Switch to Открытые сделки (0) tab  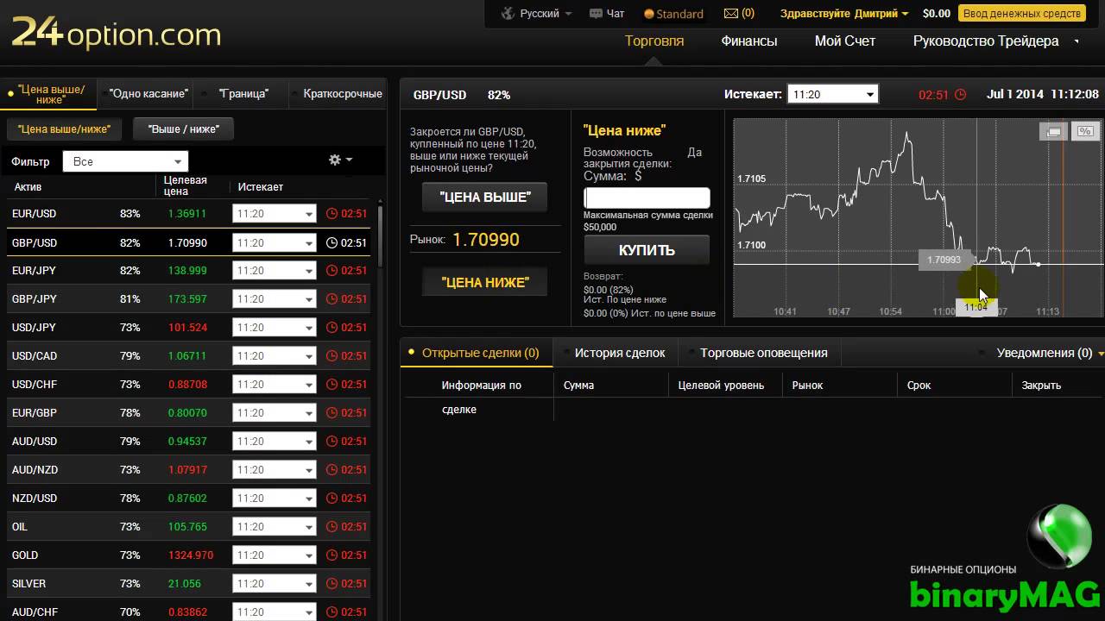click(x=477, y=353)
